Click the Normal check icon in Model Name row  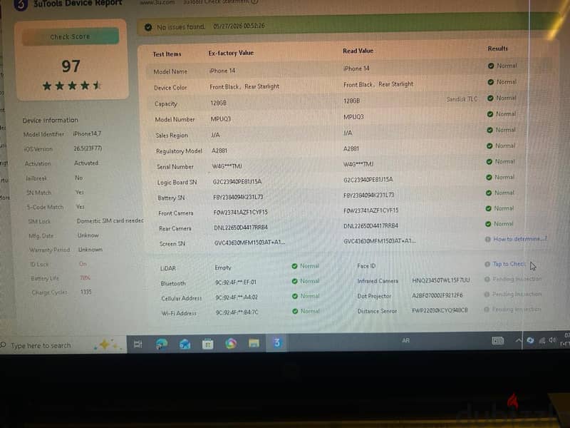point(491,66)
